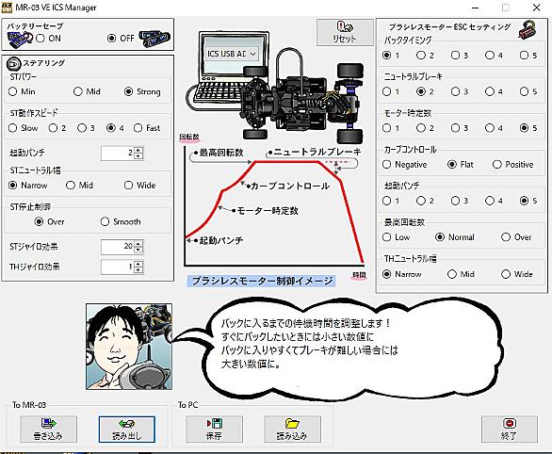Set バックタイミング to 3

[460, 56]
